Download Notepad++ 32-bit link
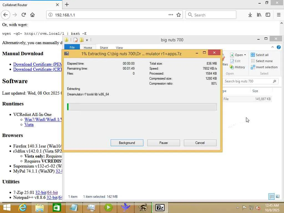Screen dimensions: 284x213 tap(52, 197)
